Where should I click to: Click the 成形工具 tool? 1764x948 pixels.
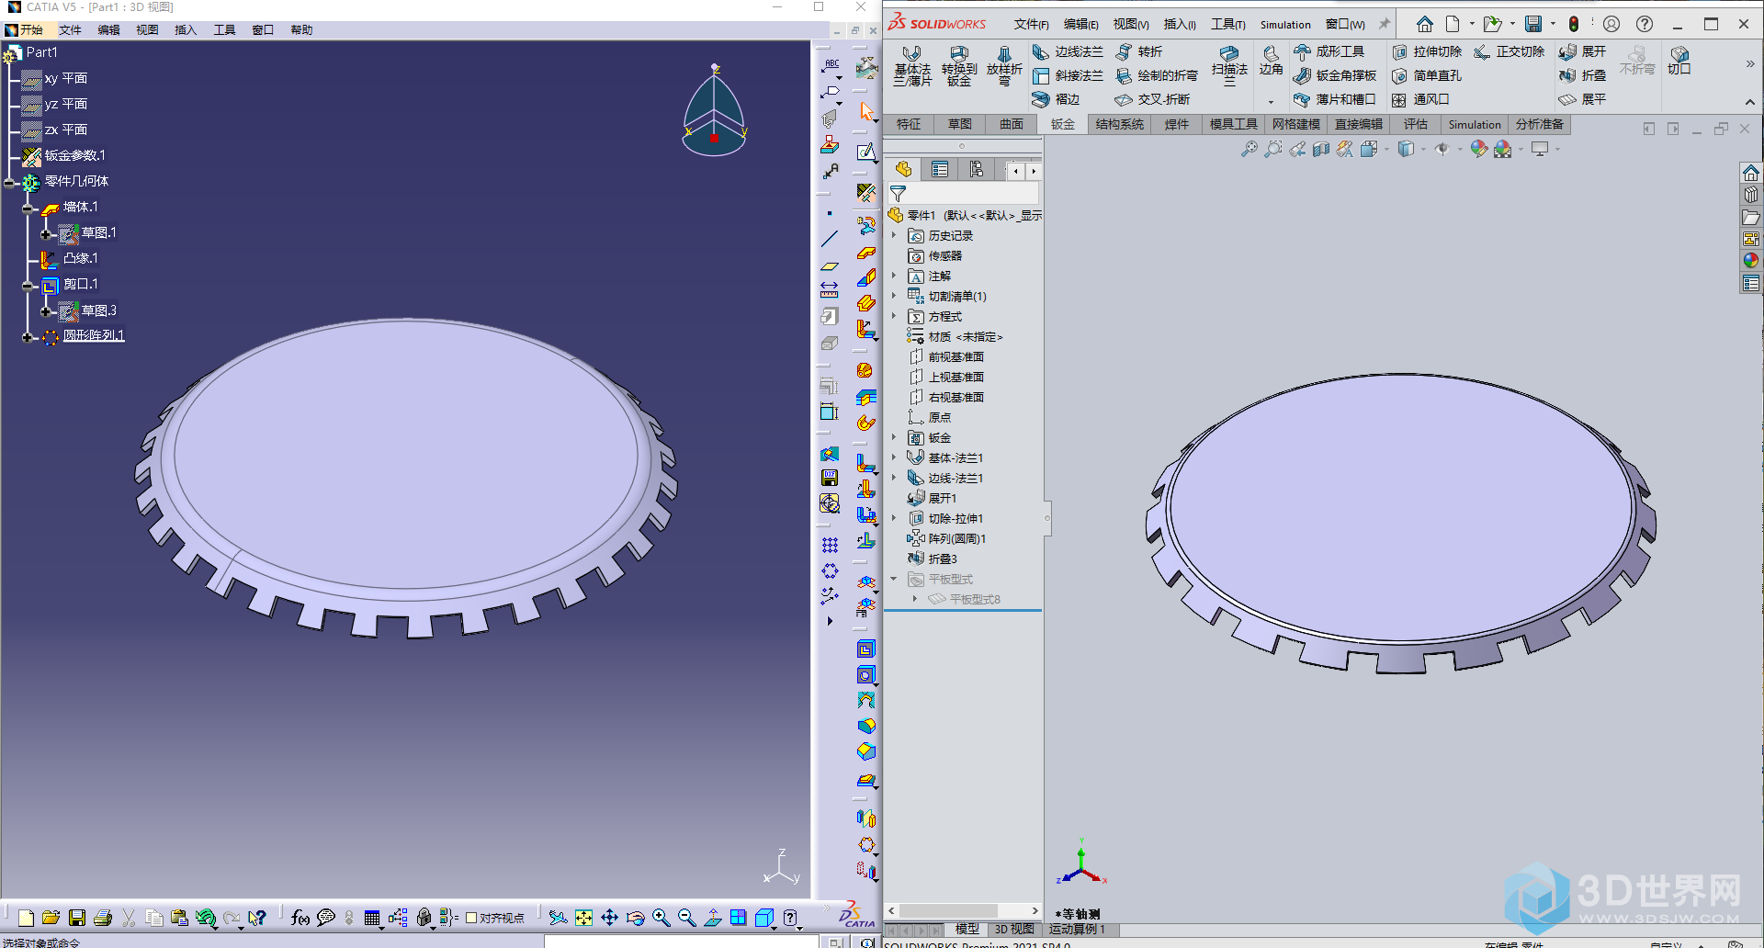[x=1329, y=52]
